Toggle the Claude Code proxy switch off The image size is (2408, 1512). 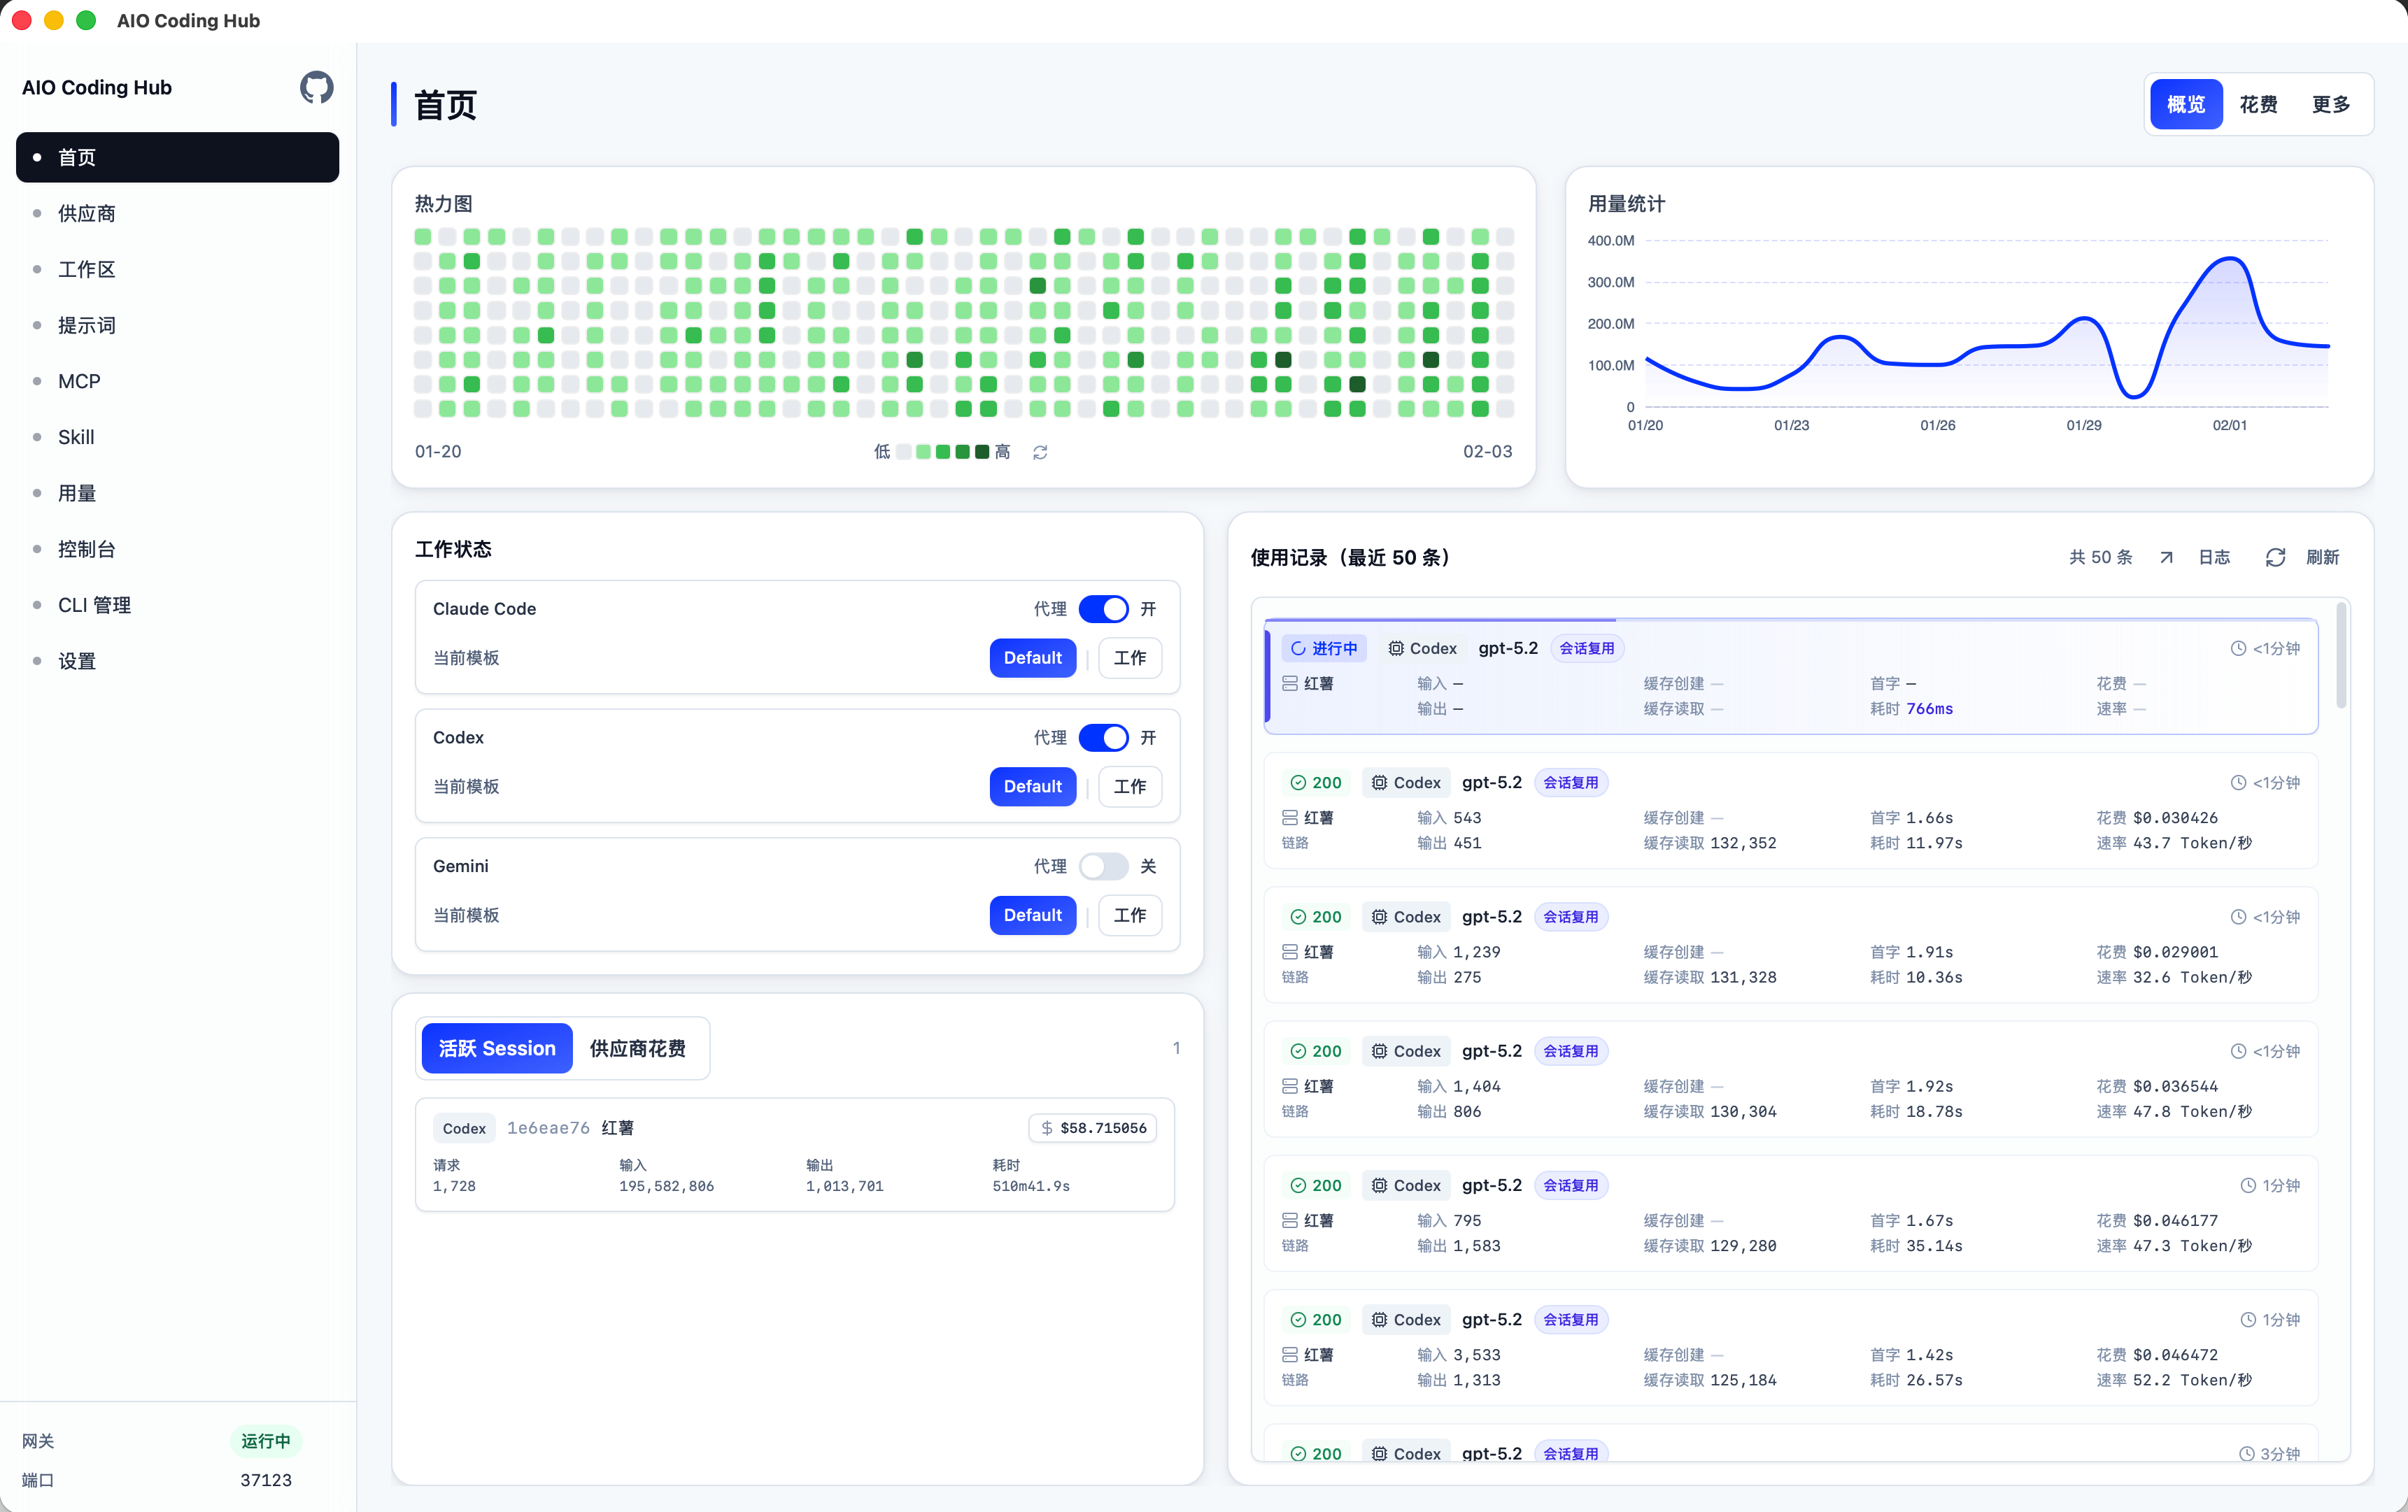pyautogui.click(x=1103, y=610)
